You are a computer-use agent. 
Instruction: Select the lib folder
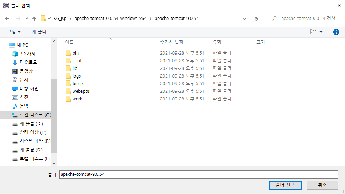(75, 68)
